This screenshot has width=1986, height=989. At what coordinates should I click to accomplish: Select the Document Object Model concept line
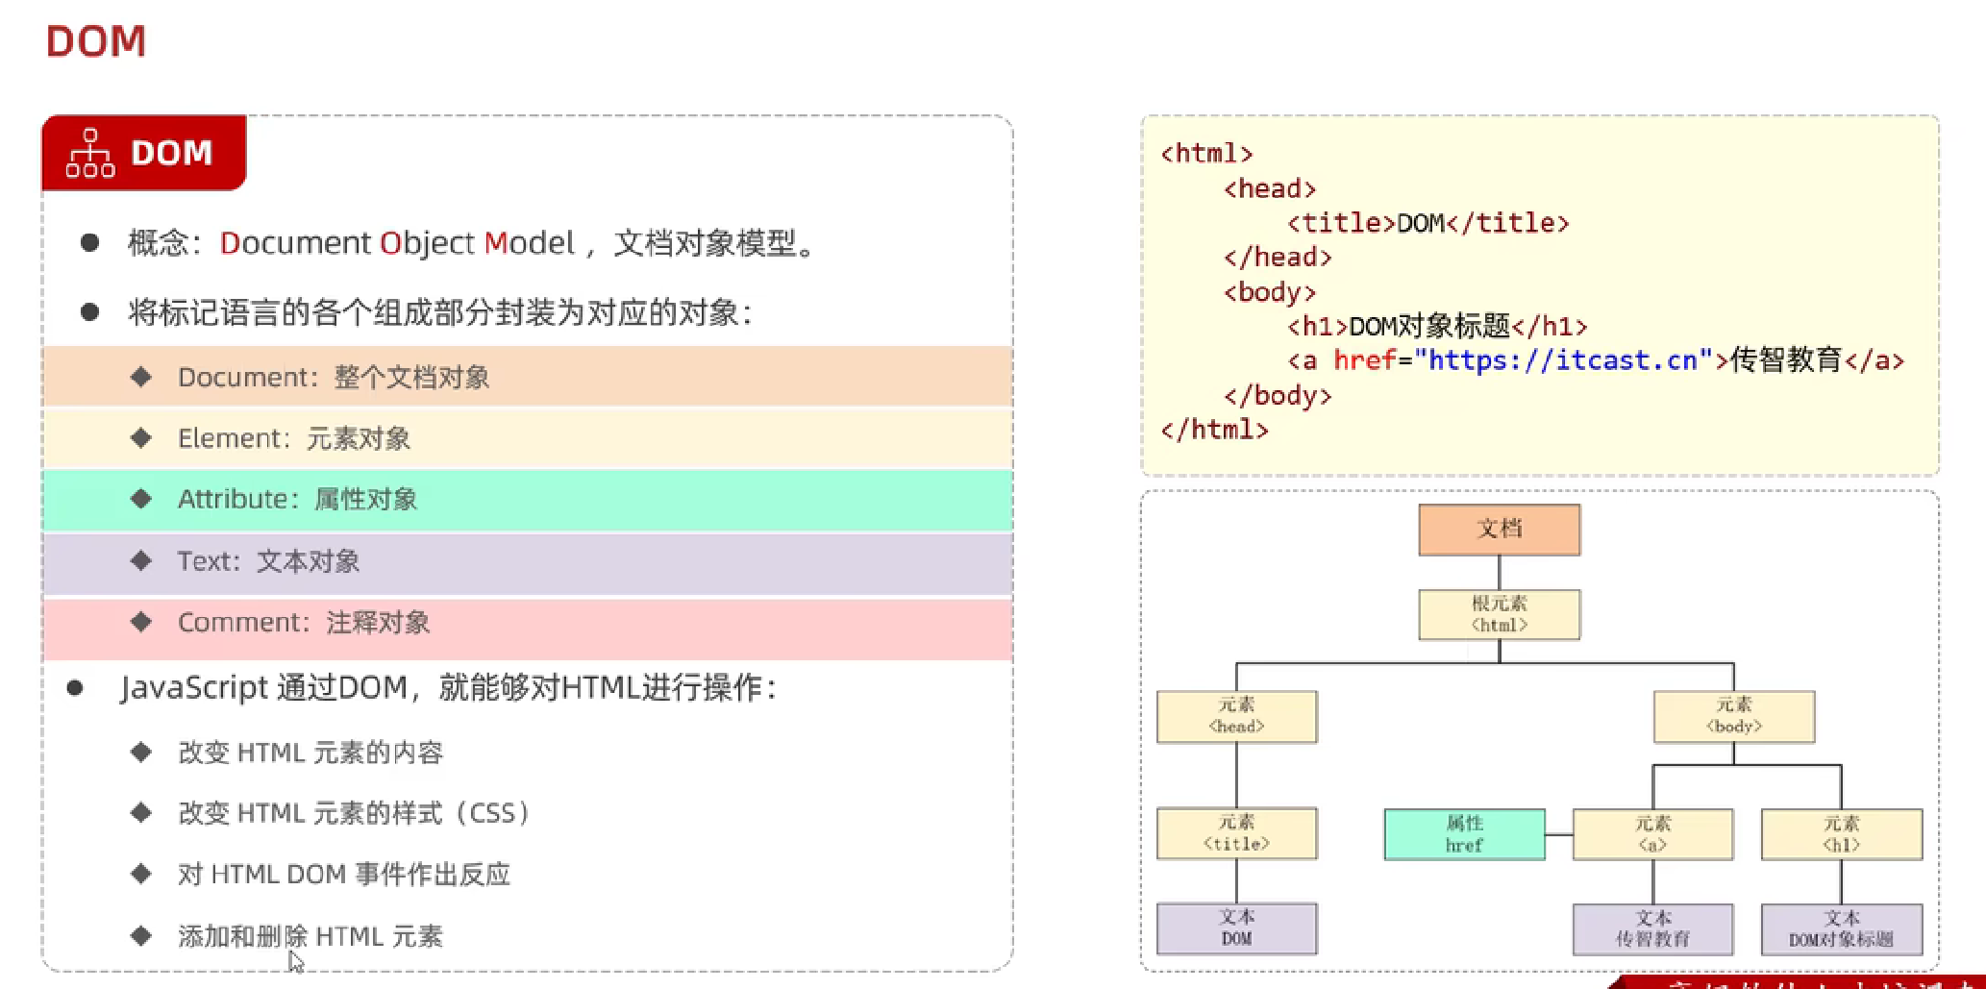click(x=471, y=243)
